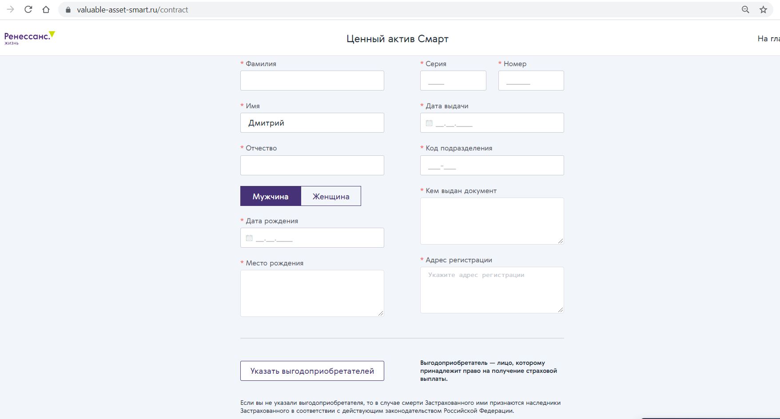This screenshot has width=780, height=419.
Task: Click the padlock site security icon
Action: coord(68,10)
